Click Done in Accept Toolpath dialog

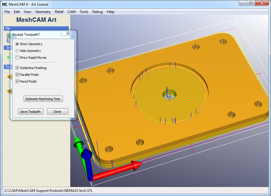(58, 112)
